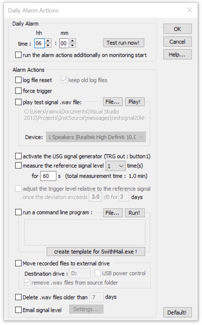
Task: Increase the alarm hour with up arrow
Action: pyautogui.click(x=48, y=41)
